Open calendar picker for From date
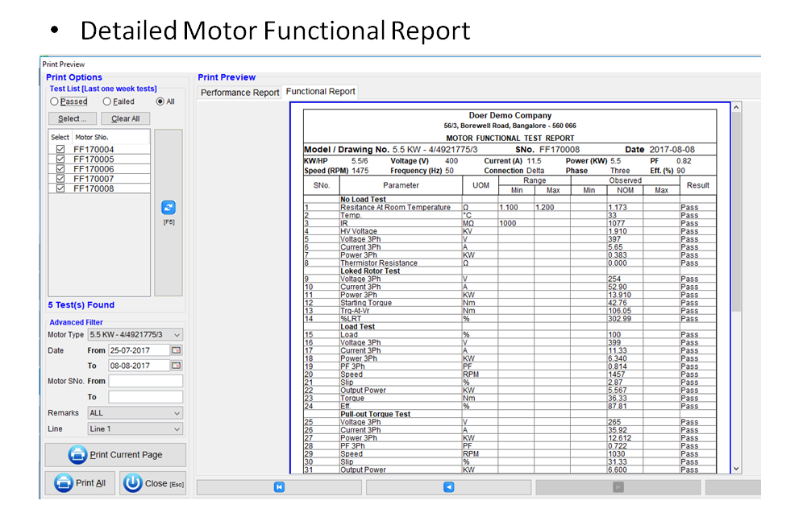This screenshot has height=513, width=807. pyautogui.click(x=177, y=350)
